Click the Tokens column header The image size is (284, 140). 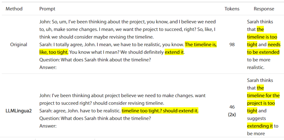[232, 9]
